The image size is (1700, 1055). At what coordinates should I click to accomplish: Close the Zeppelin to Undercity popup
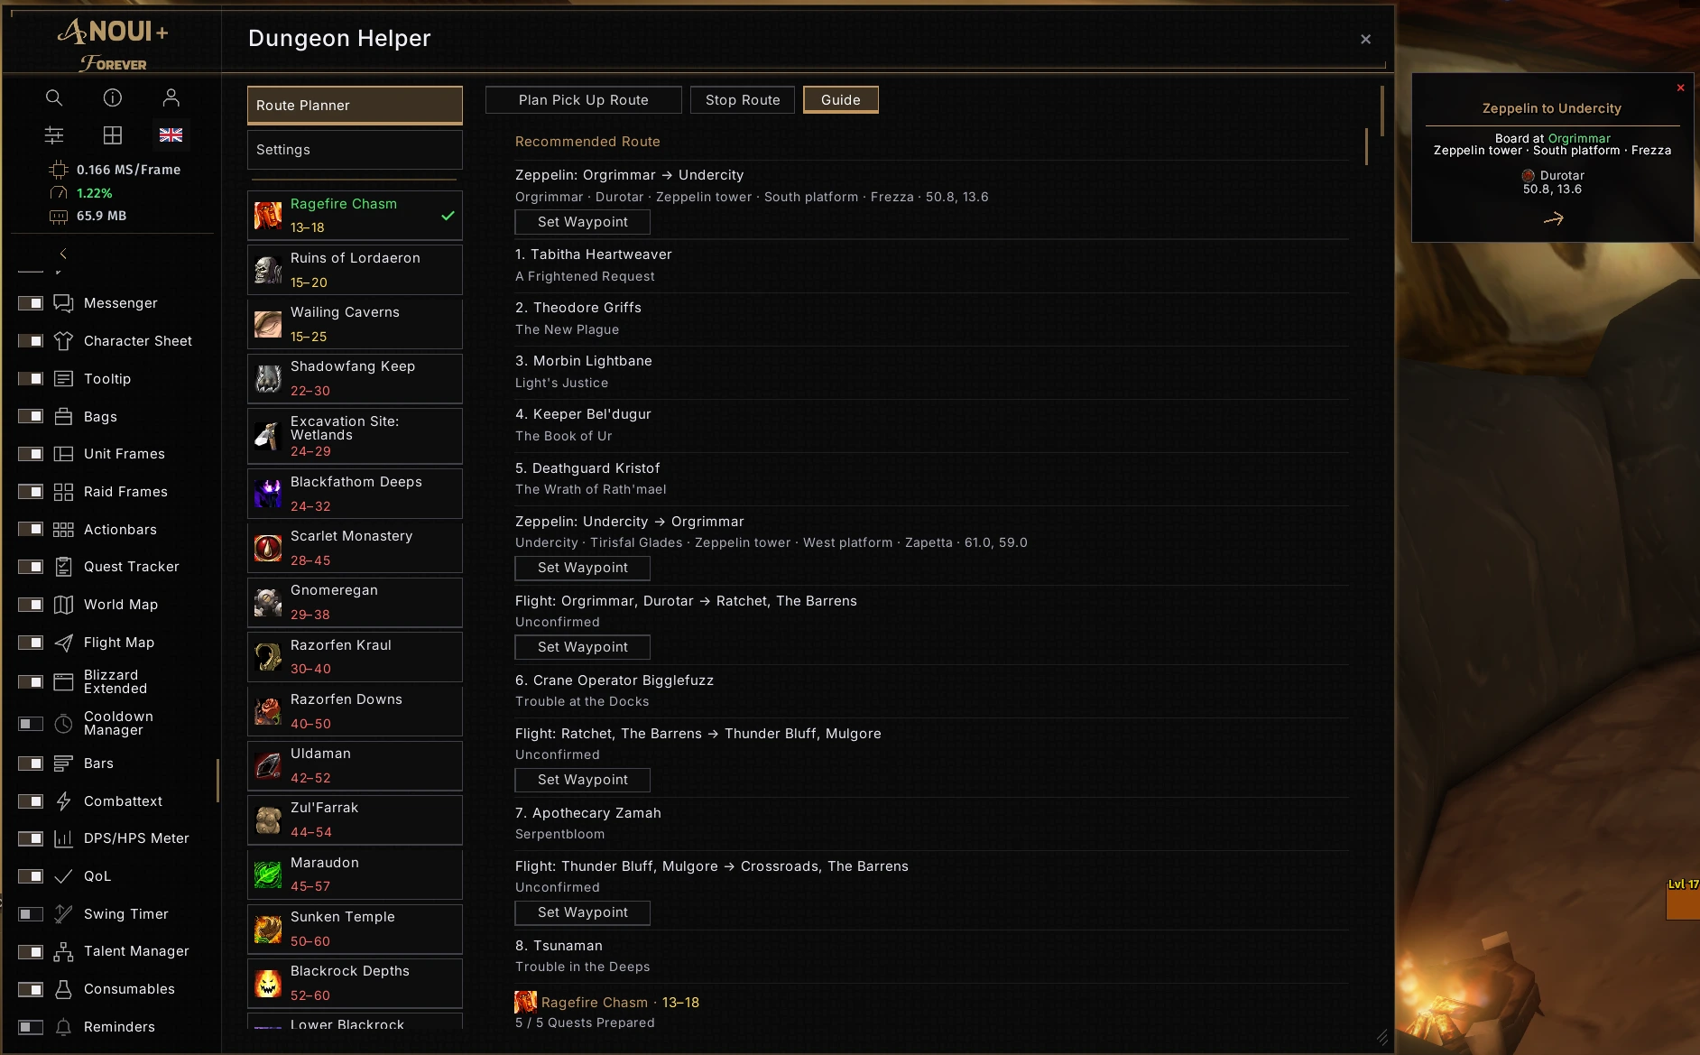1680,88
